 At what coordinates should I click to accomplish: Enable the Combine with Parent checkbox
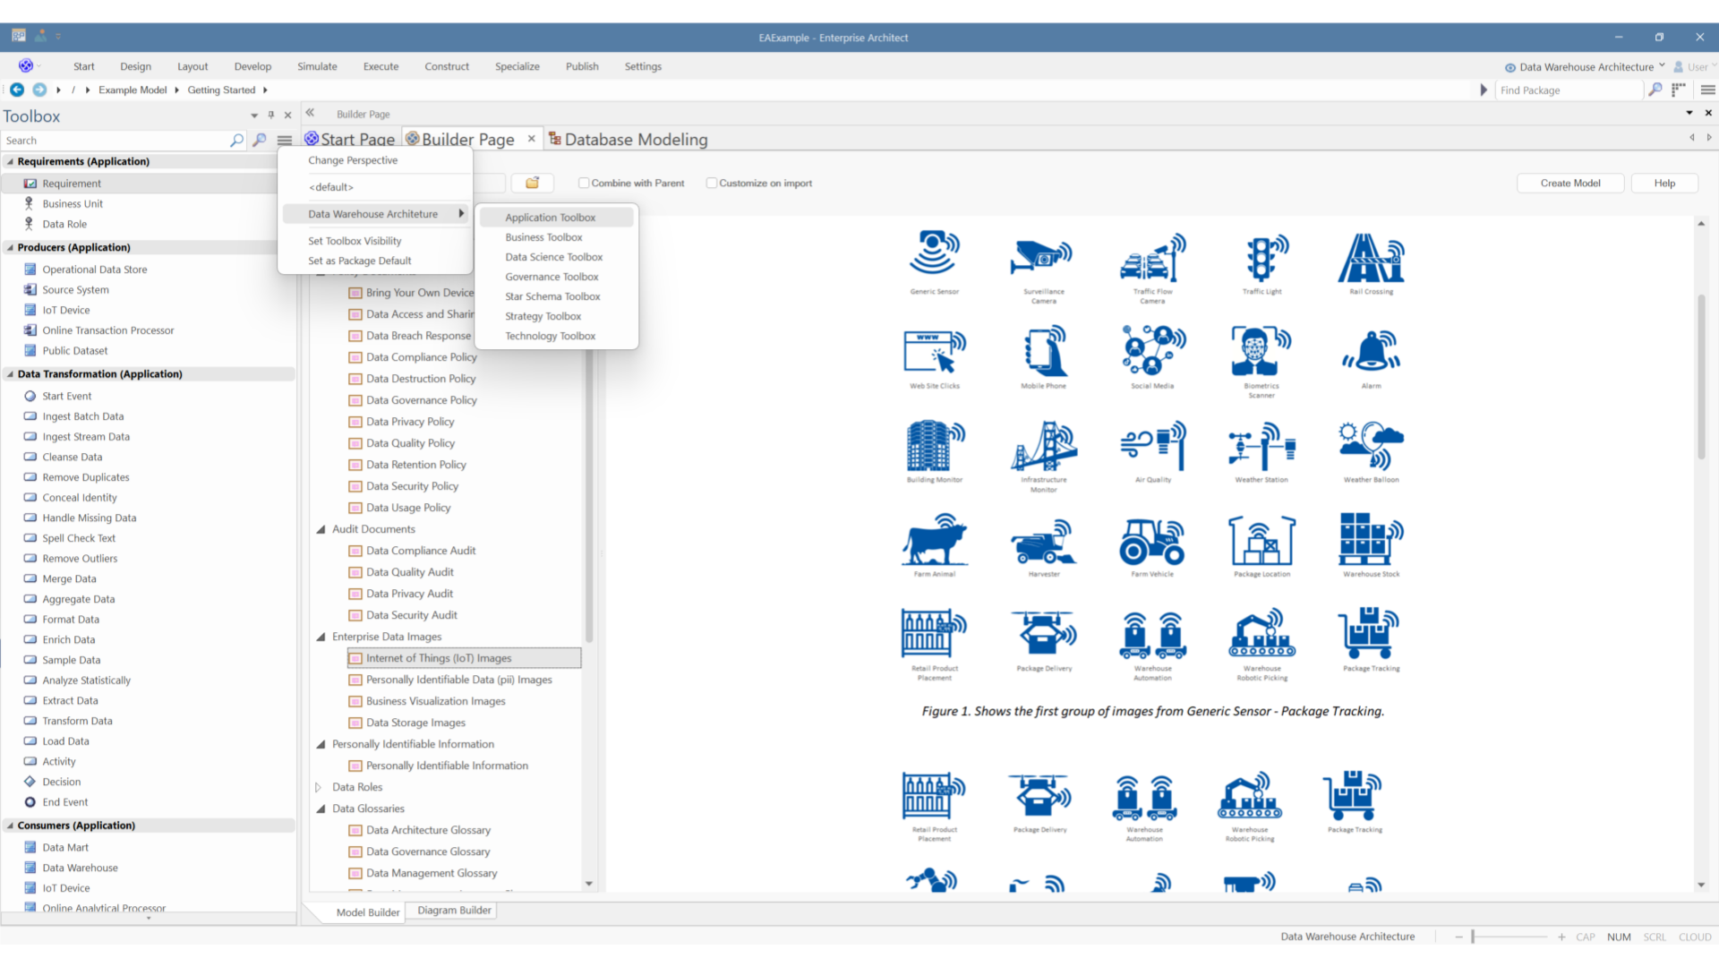pyautogui.click(x=585, y=183)
